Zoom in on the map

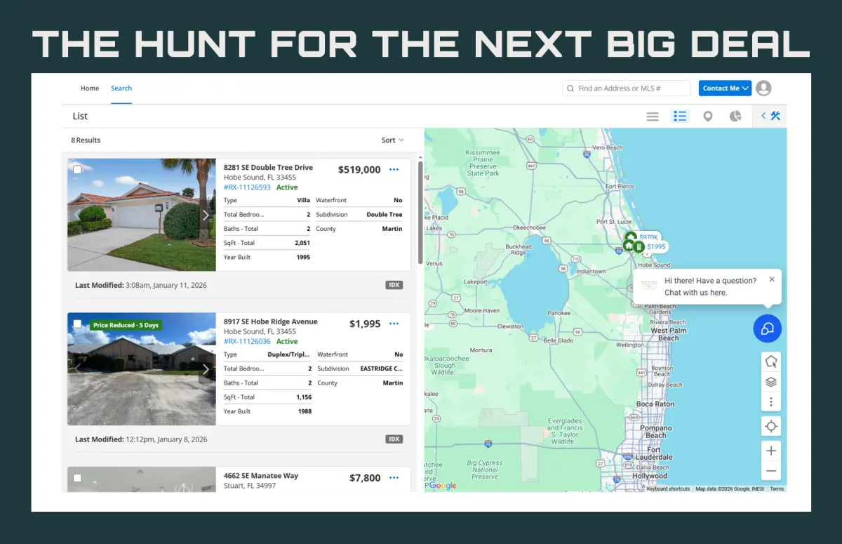coord(771,451)
